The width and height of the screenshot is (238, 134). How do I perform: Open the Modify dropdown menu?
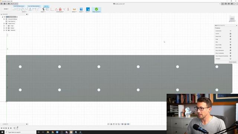[43, 12]
